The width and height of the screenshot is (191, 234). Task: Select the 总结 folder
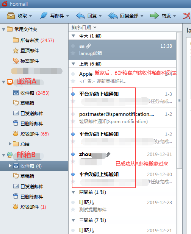21,144
